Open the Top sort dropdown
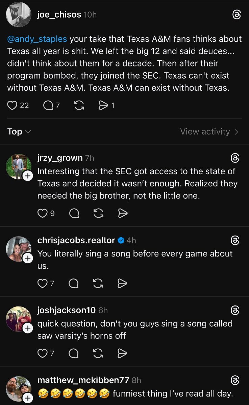Viewport: 249px width, 405px height. (x=19, y=132)
